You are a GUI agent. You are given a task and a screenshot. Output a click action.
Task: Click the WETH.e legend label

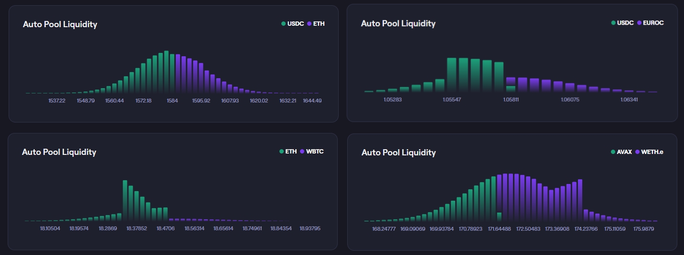pos(652,152)
